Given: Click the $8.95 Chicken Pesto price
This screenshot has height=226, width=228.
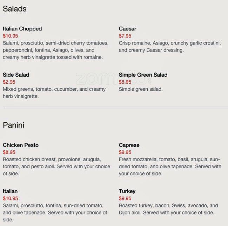Looking at the screenshot, I should [x=9, y=152].
